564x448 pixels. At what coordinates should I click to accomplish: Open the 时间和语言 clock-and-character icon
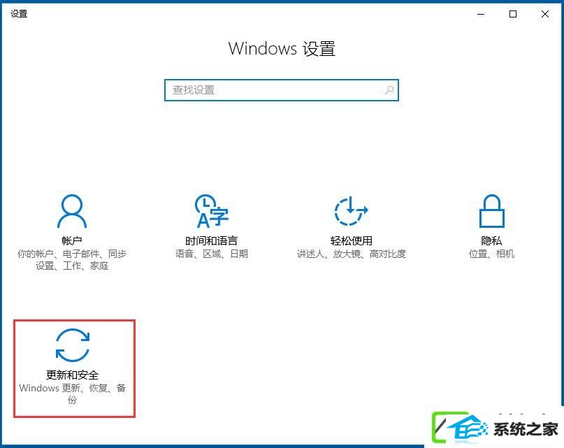tap(212, 211)
